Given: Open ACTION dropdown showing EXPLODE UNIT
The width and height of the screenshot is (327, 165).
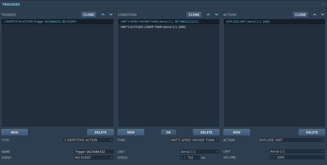Looking at the screenshot, I should [292, 140].
